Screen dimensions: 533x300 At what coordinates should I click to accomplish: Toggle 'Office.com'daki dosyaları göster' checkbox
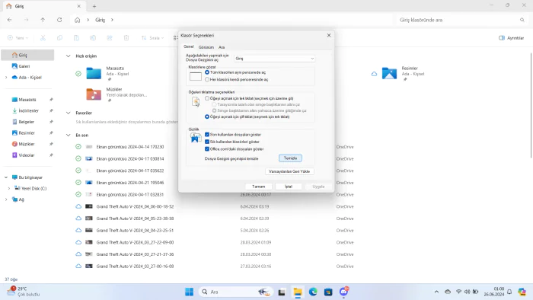[207, 148]
